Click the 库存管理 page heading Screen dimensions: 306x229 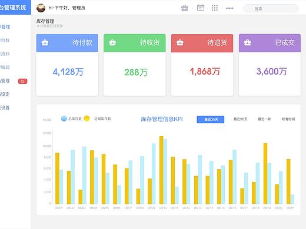(45, 21)
